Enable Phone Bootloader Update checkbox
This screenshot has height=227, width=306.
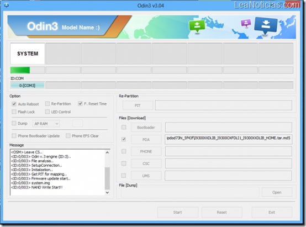pos(14,136)
